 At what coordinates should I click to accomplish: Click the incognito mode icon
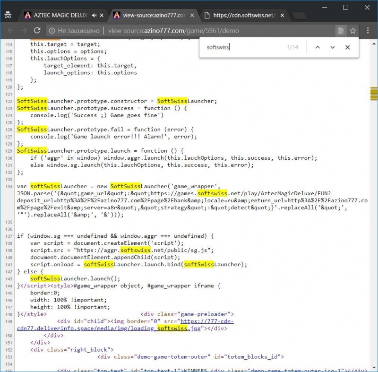[x=8, y=15]
